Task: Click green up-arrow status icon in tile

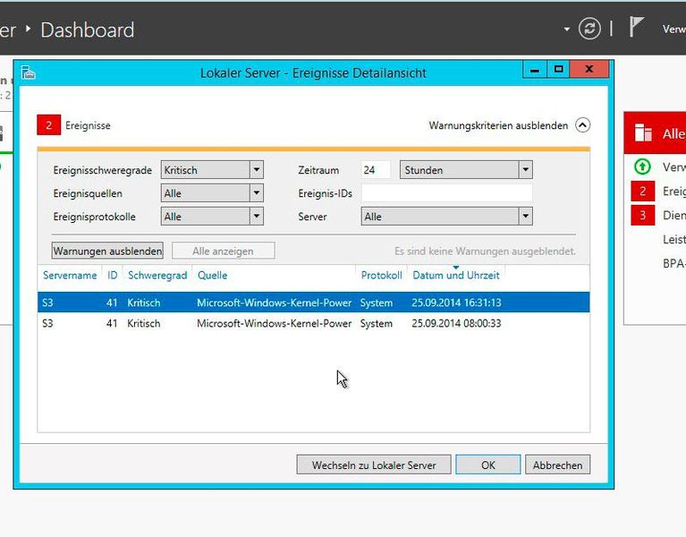Action: coord(642,166)
